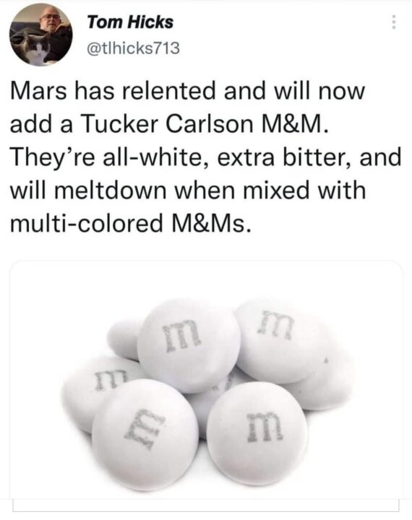The image size is (412, 520).
Task: Click the word relented in tweet
Action: [170, 91]
